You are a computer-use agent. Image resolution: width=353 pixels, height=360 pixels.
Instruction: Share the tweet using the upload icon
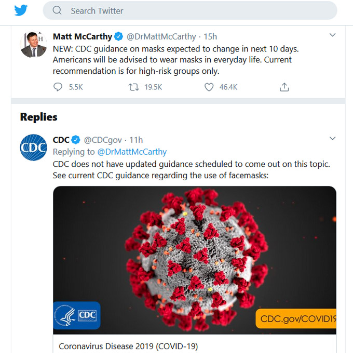[x=284, y=87]
